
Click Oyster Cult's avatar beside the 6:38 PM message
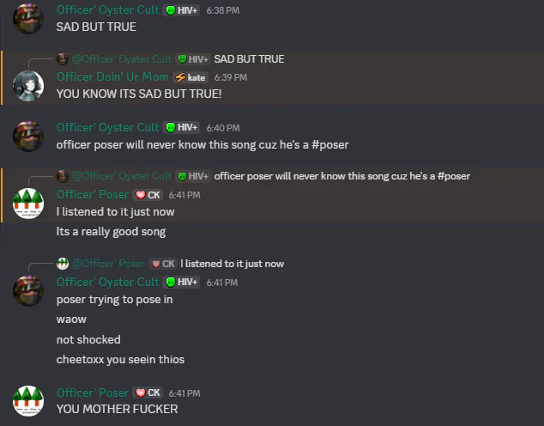click(x=28, y=17)
